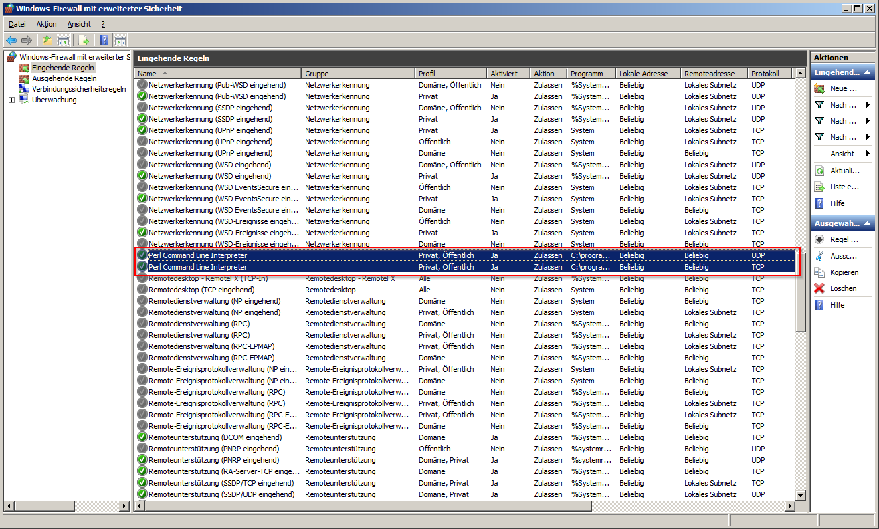Image resolution: width=879 pixels, height=529 pixels.
Task: Open the Ansicht menu in the menu bar
Action: coord(79,24)
